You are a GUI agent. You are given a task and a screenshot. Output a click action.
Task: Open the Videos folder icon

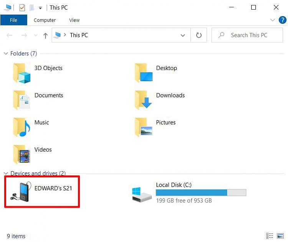pyautogui.click(x=22, y=154)
